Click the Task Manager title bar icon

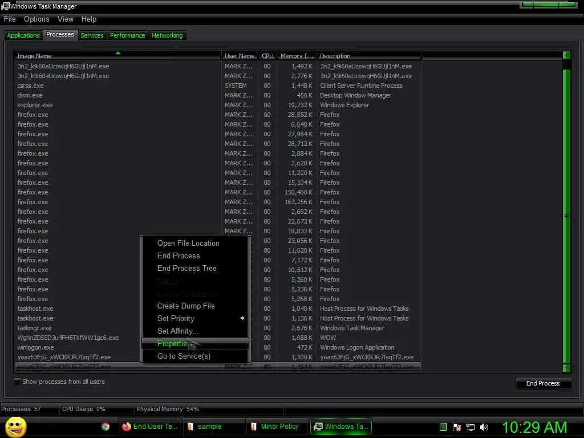(5, 6)
